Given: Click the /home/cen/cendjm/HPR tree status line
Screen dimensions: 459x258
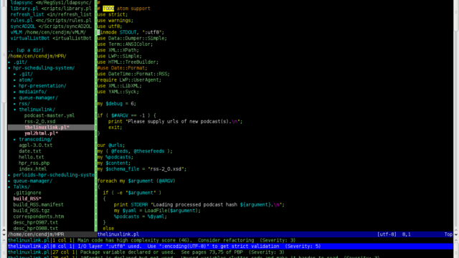Looking at the screenshot, I should point(36,234).
